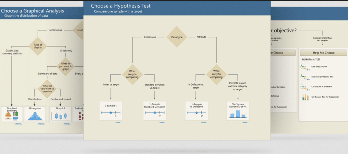Click the Data type decision diamond

tap(177, 37)
